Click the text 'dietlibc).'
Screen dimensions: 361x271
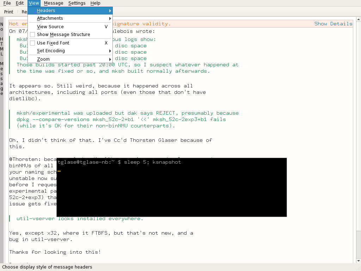[25, 99]
